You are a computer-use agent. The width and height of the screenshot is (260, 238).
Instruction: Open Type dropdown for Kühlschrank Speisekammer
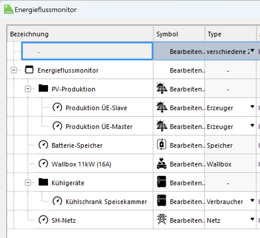tap(252, 201)
